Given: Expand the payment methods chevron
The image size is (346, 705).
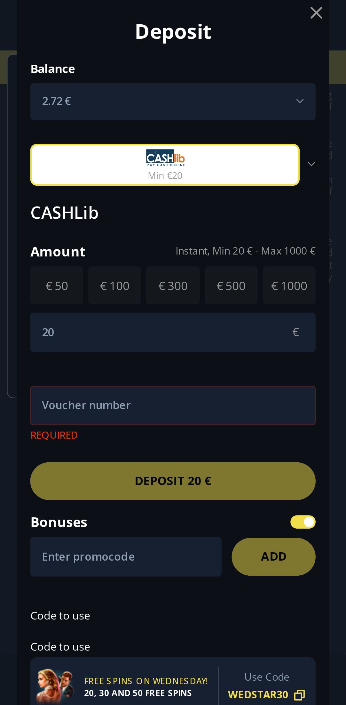Looking at the screenshot, I should pyautogui.click(x=311, y=164).
